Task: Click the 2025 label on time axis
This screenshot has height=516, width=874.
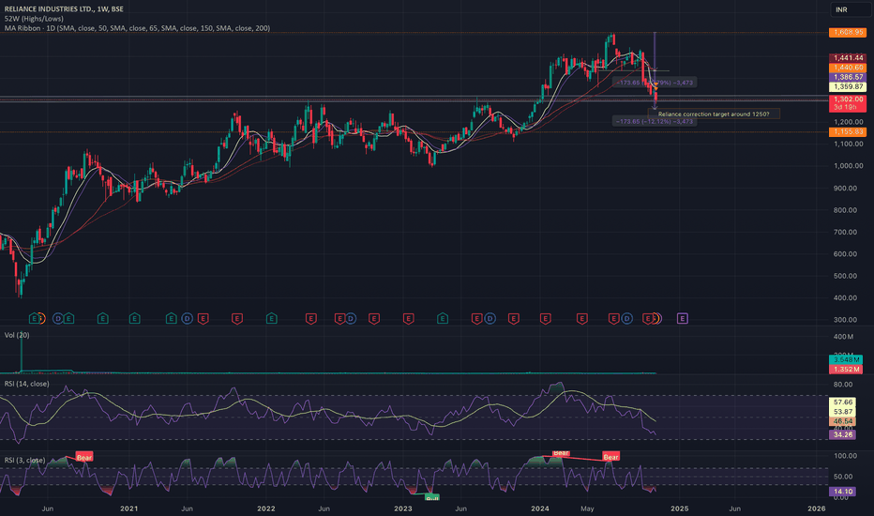Action: click(679, 508)
